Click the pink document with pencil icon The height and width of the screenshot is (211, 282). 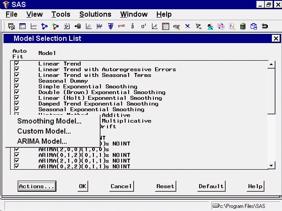[x=232, y=26]
